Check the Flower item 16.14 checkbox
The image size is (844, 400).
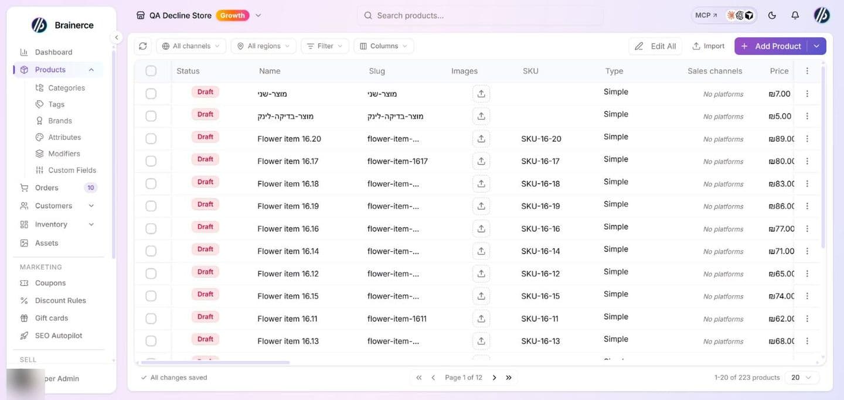point(151,251)
